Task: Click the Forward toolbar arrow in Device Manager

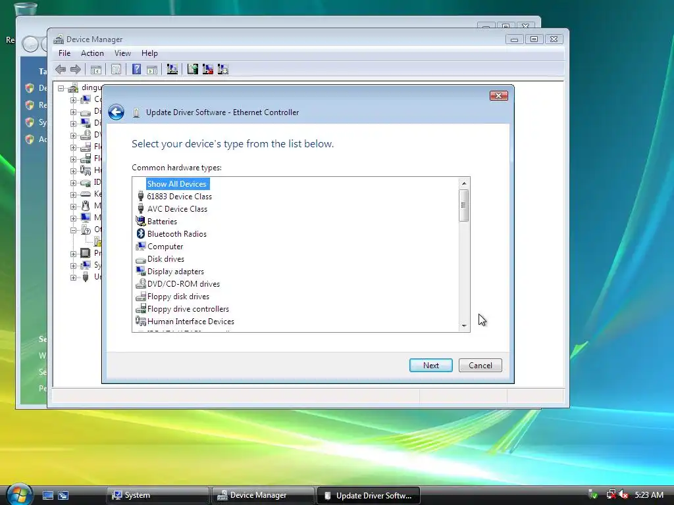Action: 76,69
